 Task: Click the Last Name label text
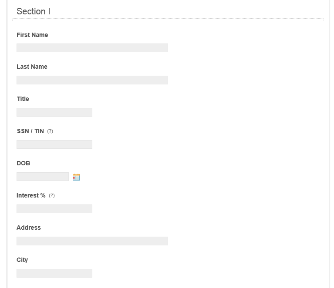coord(32,67)
